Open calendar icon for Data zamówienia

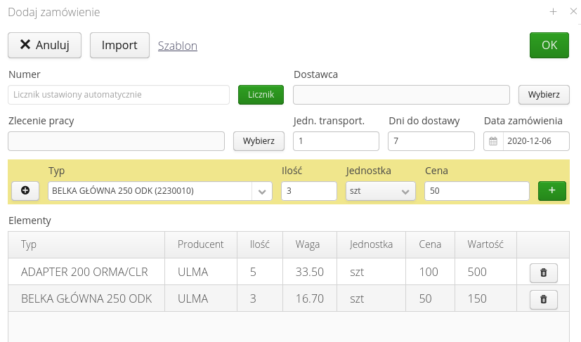(x=493, y=141)
